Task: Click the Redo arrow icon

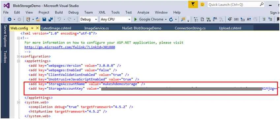Action: click(70, 19)
